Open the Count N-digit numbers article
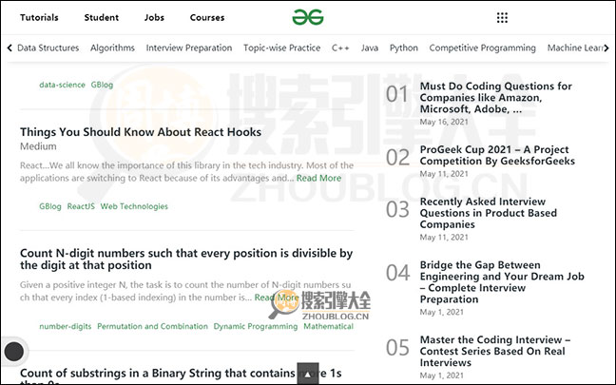Screen dimensions: 616x385 186,259
